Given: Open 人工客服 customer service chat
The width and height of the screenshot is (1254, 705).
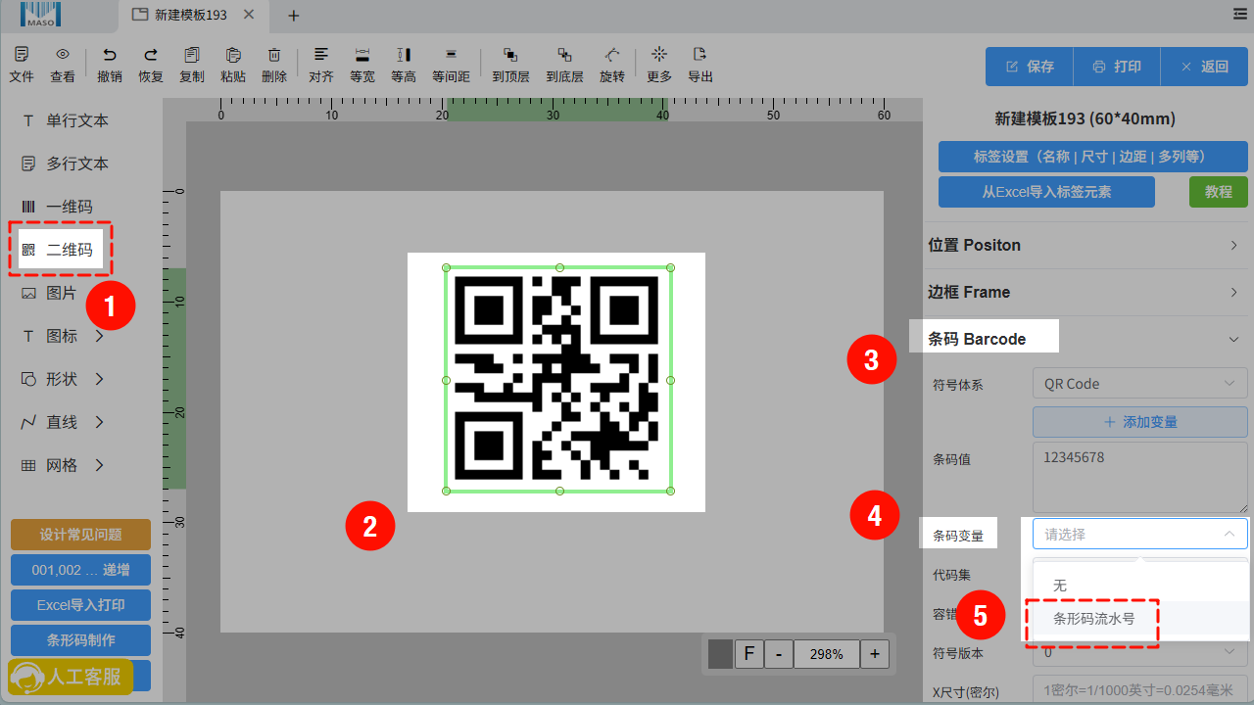Looking at the screenshot, I should tap(71, 677).
